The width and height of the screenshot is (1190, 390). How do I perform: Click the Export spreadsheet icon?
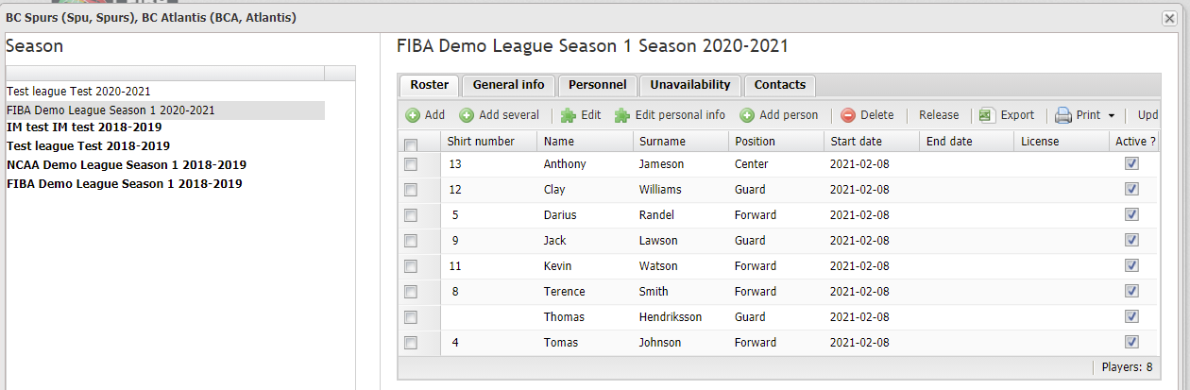click(x=987, y=115)
